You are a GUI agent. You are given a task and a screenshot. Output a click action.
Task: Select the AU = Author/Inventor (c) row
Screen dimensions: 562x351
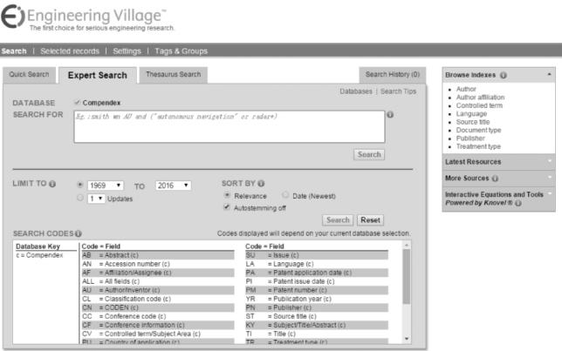click(x=158, y=290)
